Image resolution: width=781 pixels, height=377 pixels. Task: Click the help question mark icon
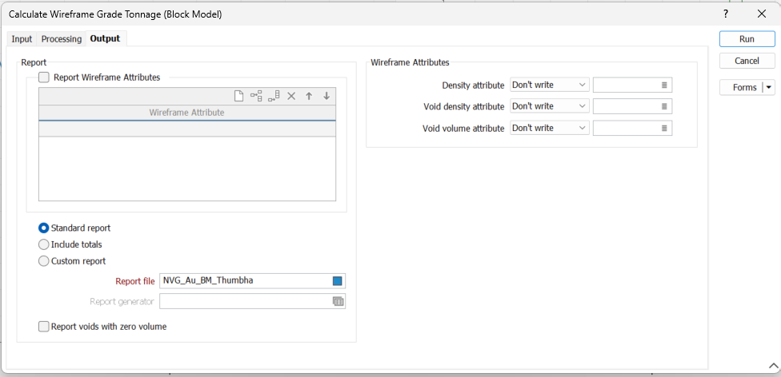coord(725,14)
